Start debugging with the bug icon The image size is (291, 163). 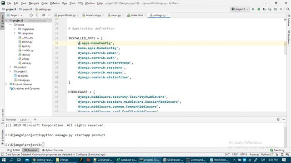tap(259, 9)
